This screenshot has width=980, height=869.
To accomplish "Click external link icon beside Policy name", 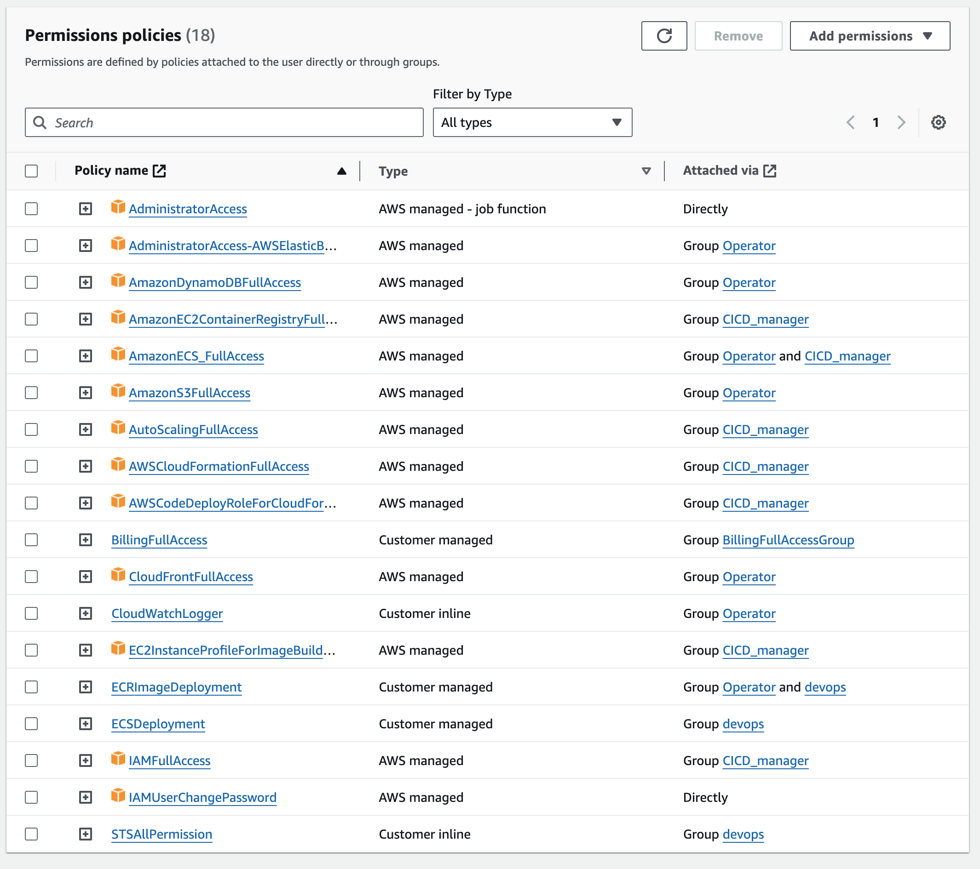I will point(159,171).
